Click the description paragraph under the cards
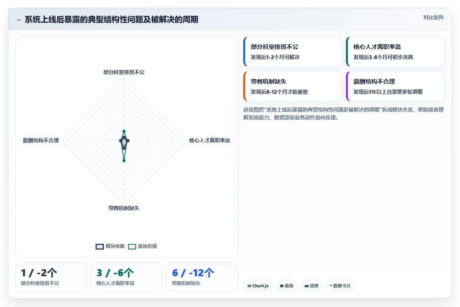The width and height of the screenshot is (460, 307). [x=343, y=113]
